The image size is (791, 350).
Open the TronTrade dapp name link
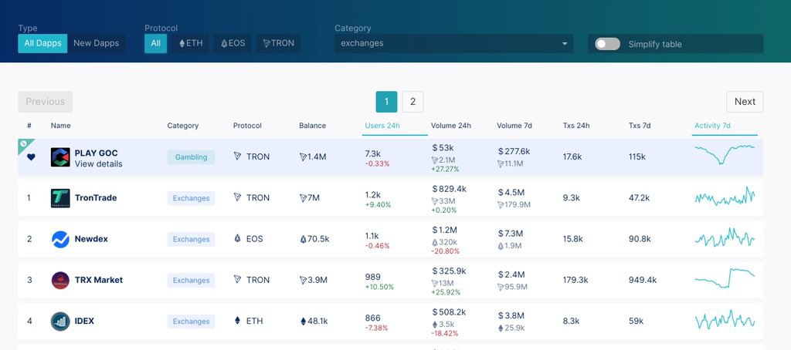coord(96,198)
